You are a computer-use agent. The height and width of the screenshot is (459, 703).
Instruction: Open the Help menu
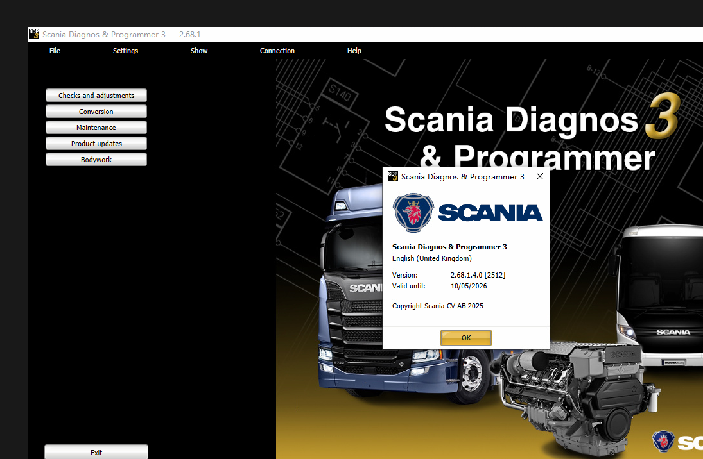point(354,51)
